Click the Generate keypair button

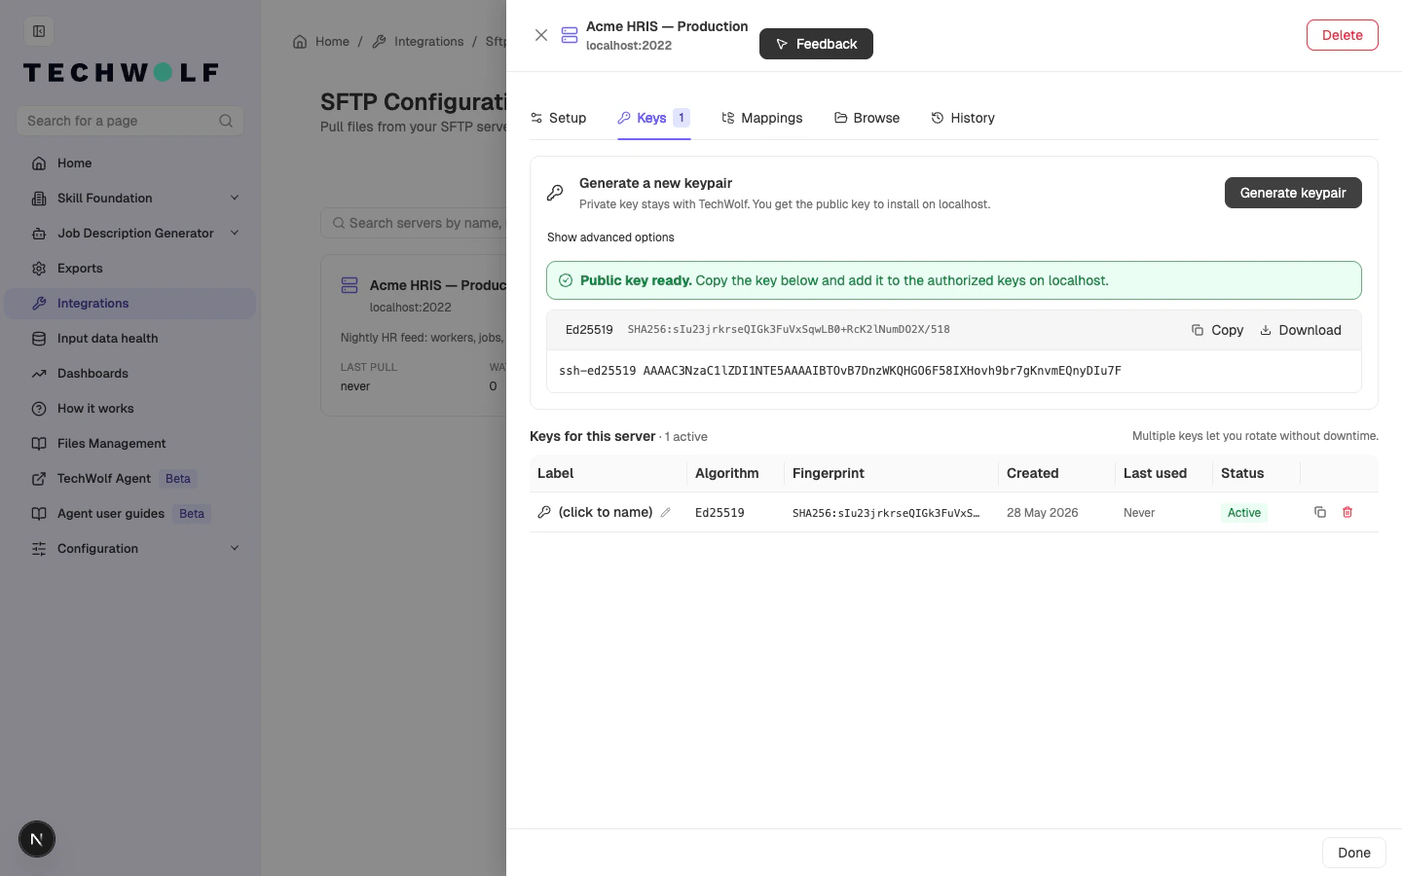1293,193
